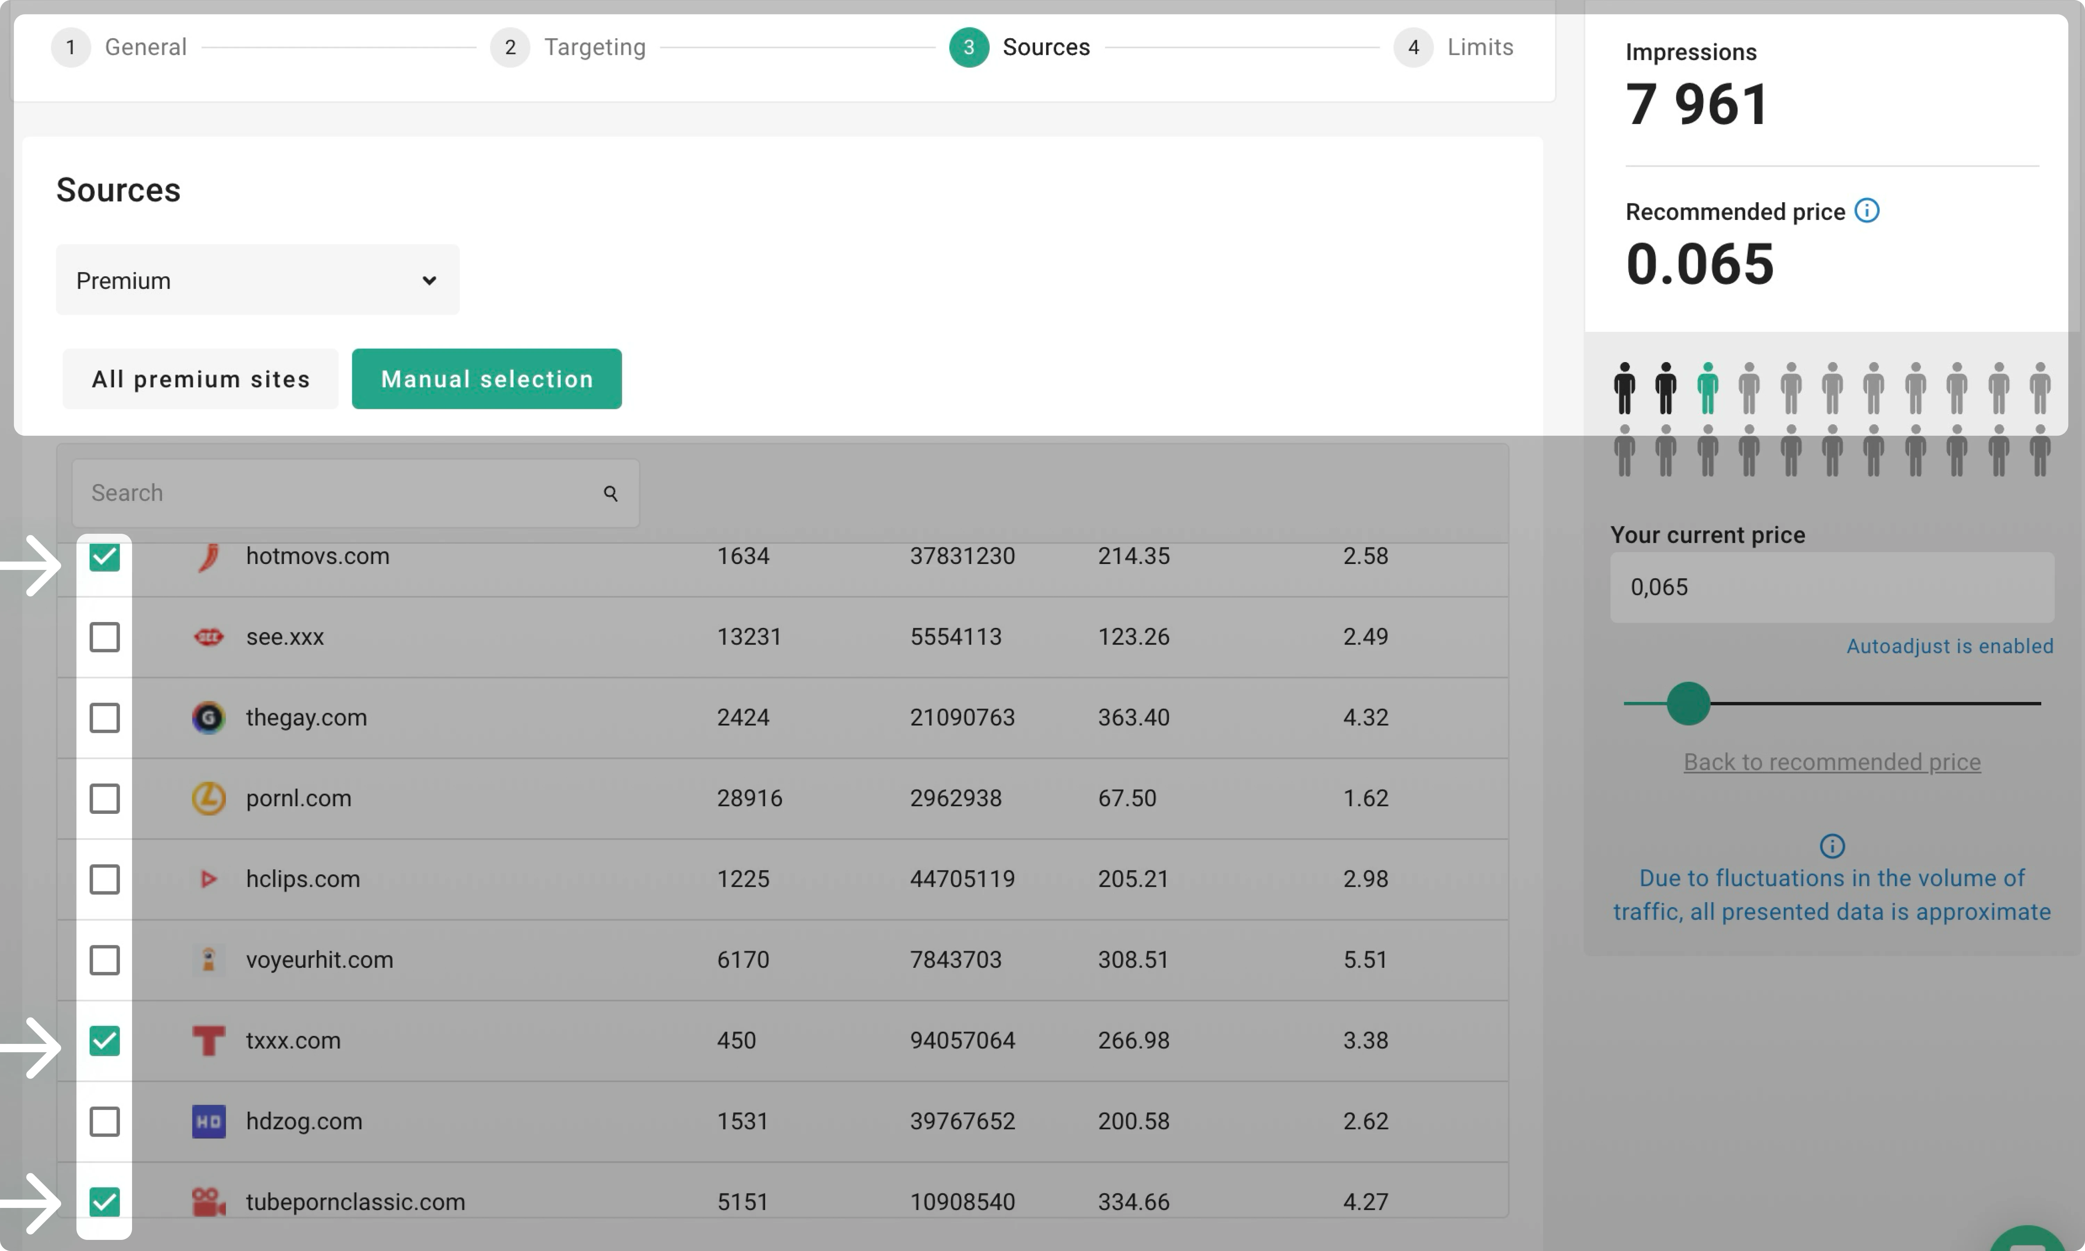The width and height of the screenshot is (2085, 1251).
Task: Tick the voyeurhit.com checkbox
Action: (x=105, y=960)
